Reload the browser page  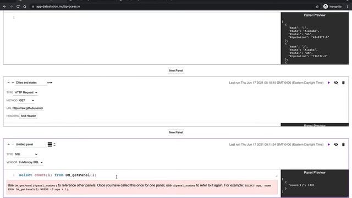coord(18,7)
